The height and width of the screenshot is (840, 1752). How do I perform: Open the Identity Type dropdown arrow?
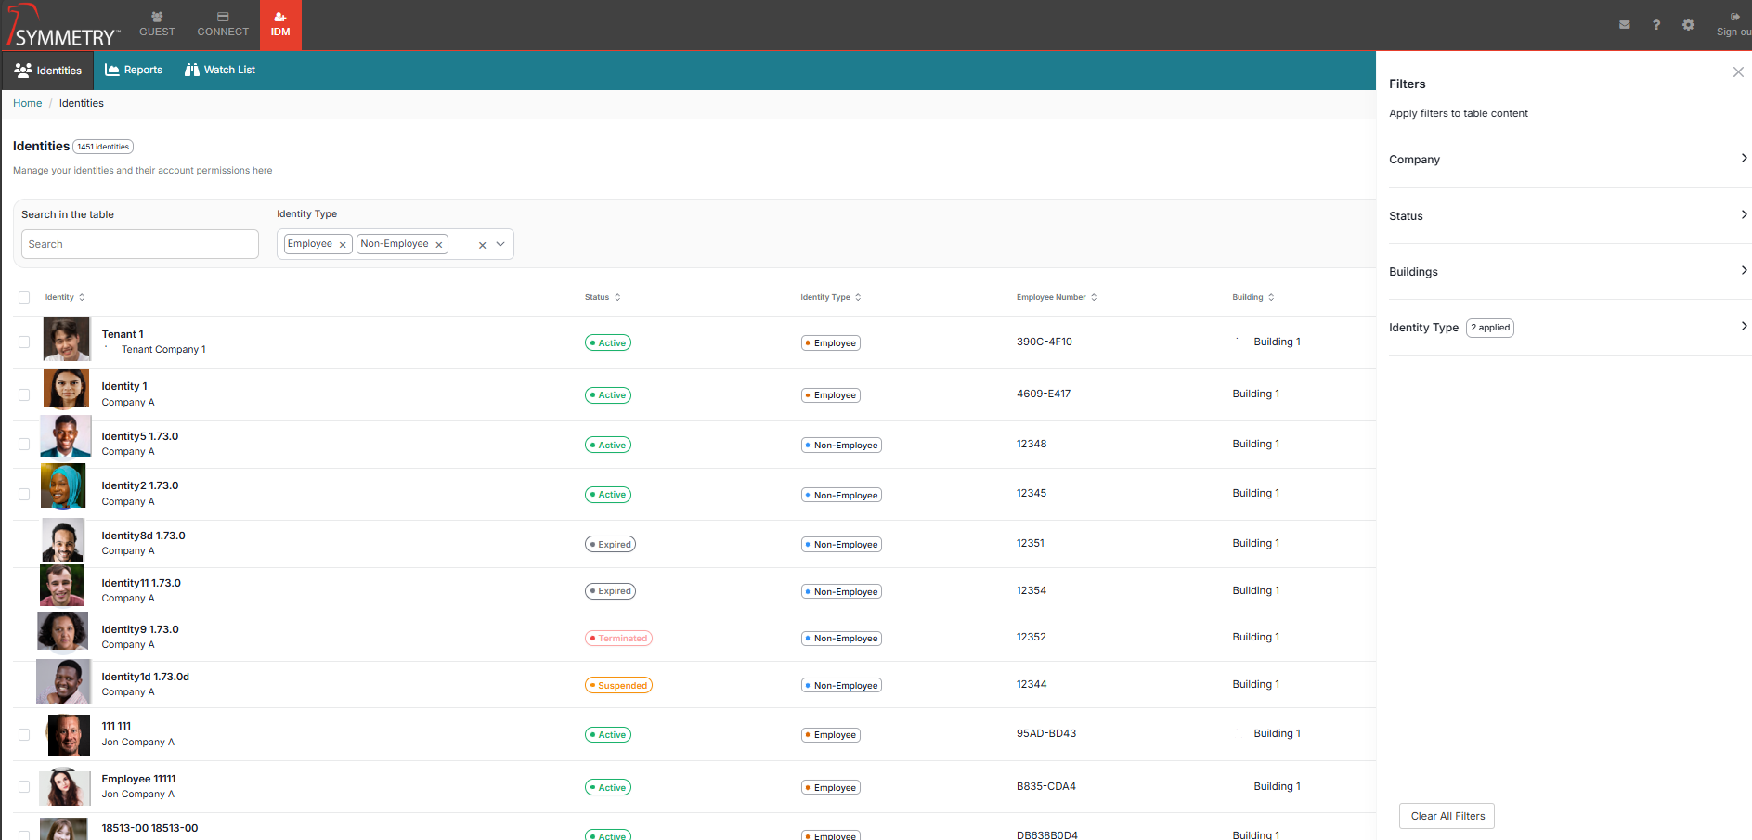pos(500,244)
